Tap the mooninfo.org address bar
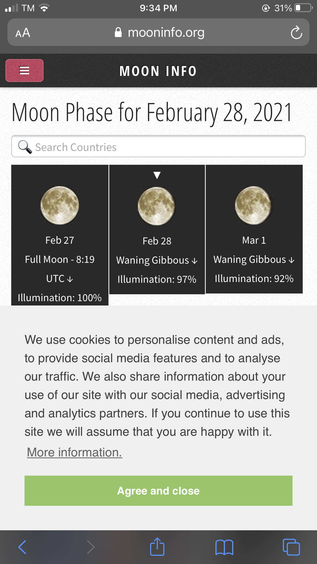317x564 pixels. 158,32
